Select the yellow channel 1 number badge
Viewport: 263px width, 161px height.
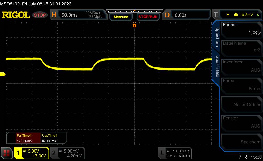(18, 153)
